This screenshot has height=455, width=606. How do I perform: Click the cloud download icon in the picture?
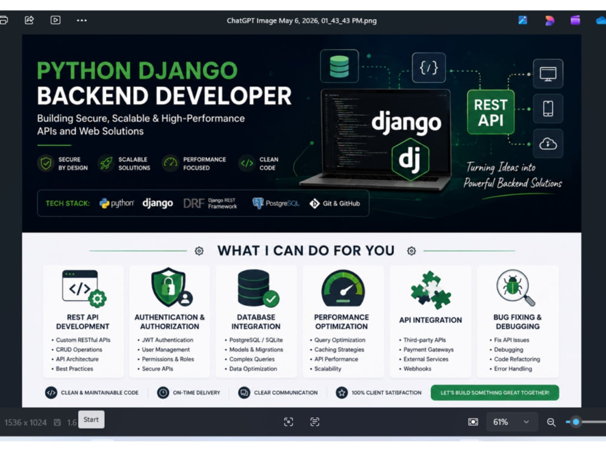tap(548, 144)
